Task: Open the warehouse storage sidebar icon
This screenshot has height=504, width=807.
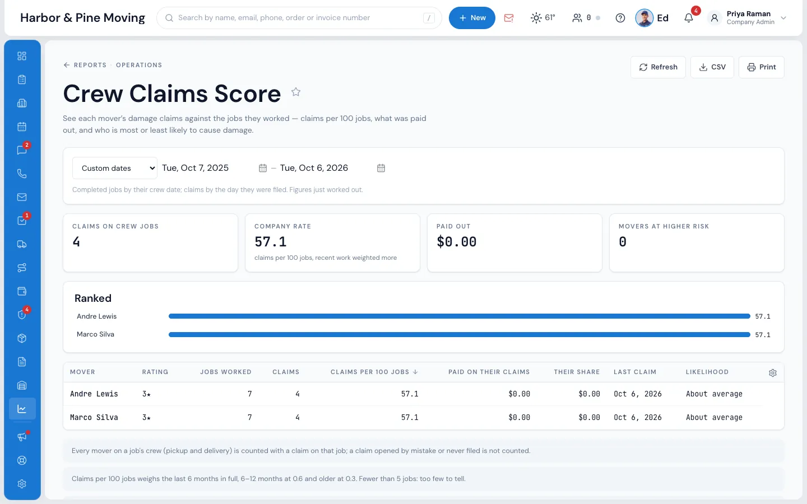Action: (x=22, y=385)
